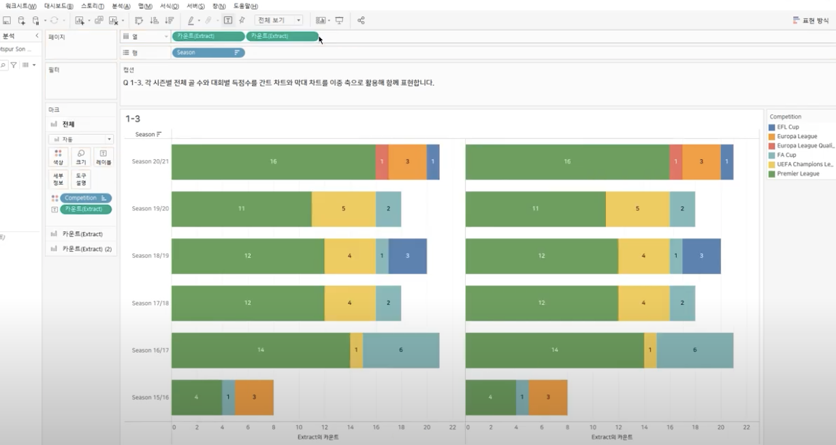Select 카운트(Extract) (2) marks card section

[86, 249]
